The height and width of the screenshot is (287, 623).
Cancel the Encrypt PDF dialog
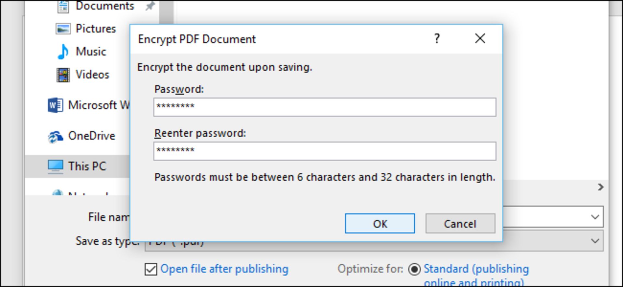pos(460,224)
